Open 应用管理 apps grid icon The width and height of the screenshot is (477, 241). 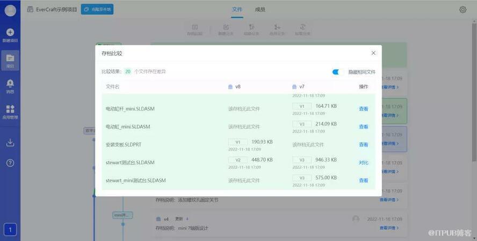click(x=10, y=109)
